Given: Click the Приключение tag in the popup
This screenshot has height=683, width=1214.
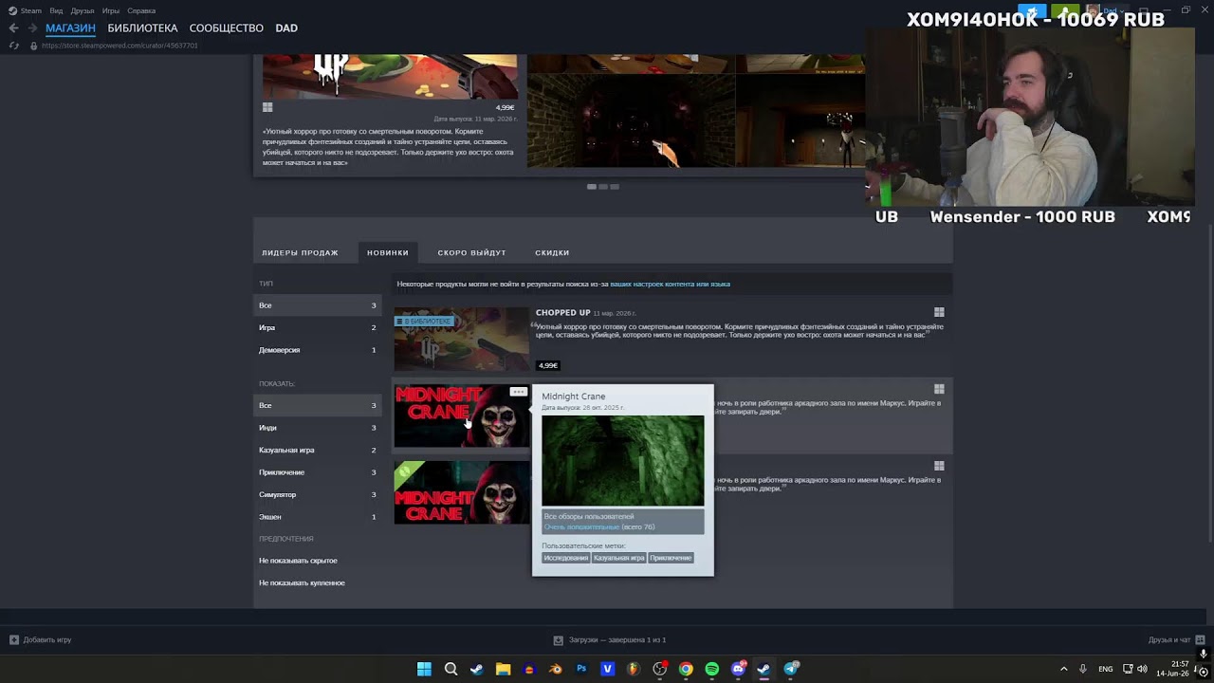Looking at the screenshot, I should 671,558.
